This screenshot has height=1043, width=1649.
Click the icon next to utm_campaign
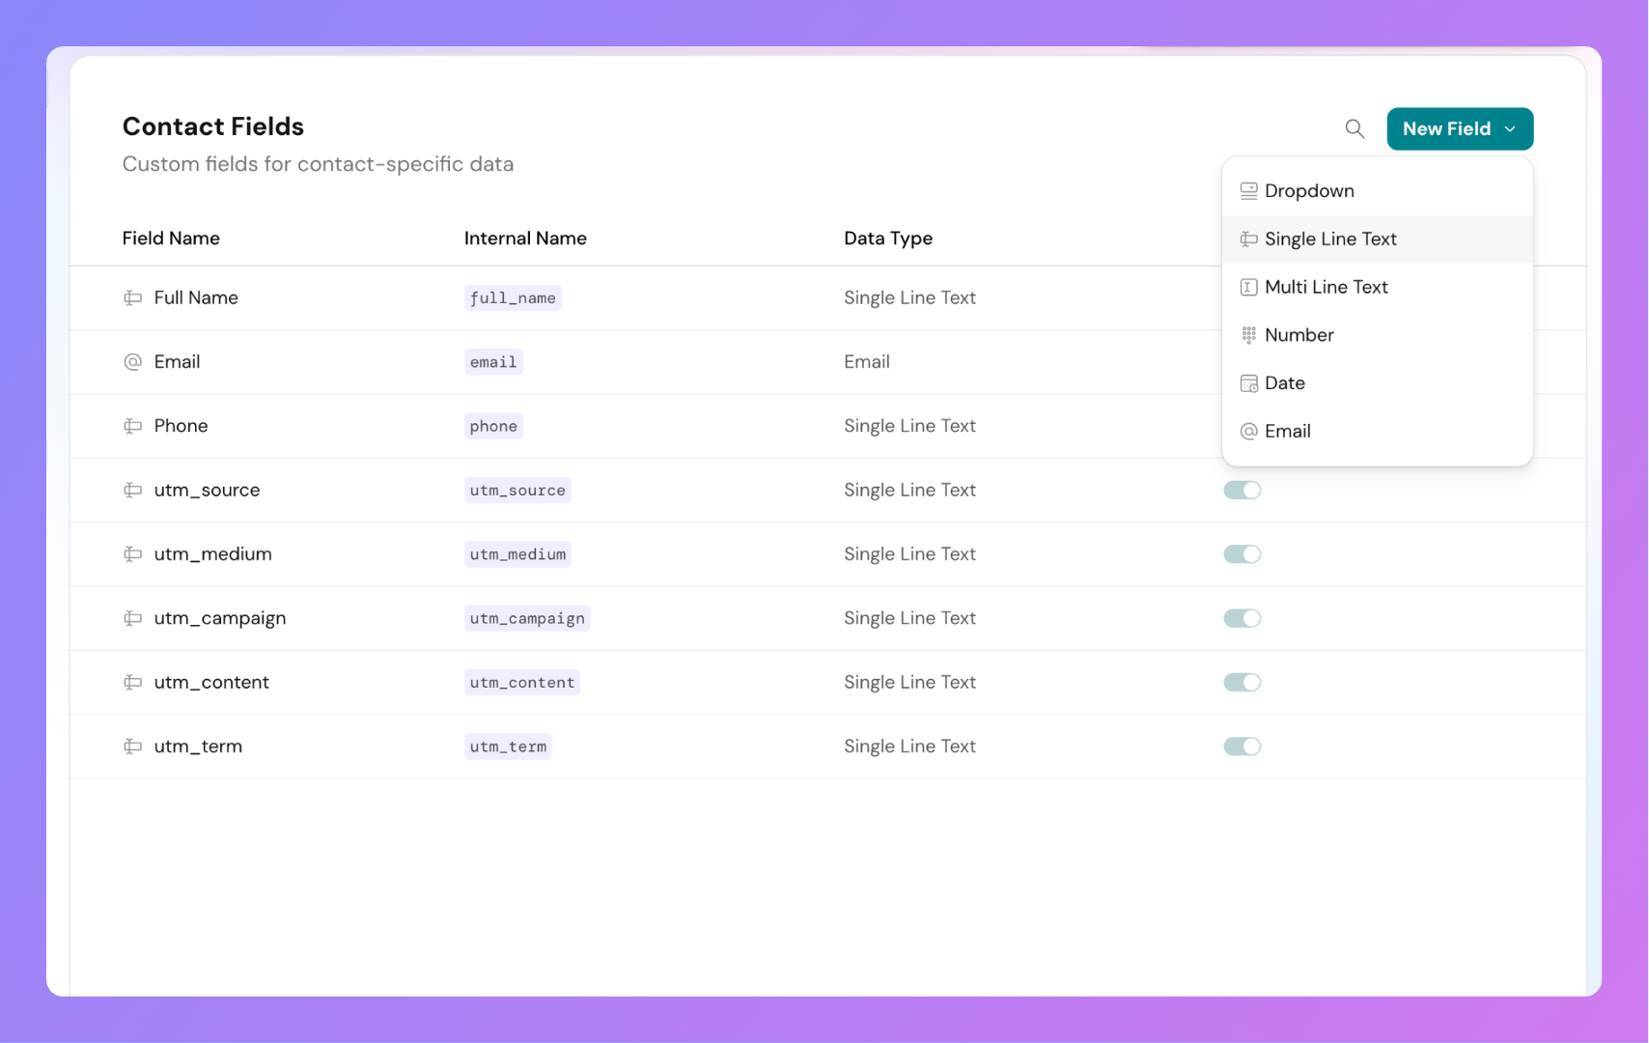point(133,618)
